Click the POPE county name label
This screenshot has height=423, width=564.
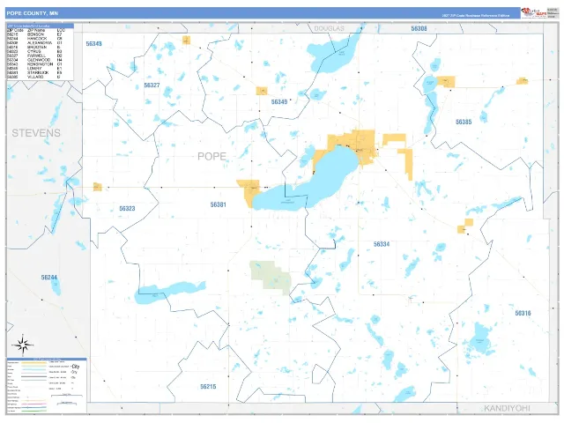(211, 157)
